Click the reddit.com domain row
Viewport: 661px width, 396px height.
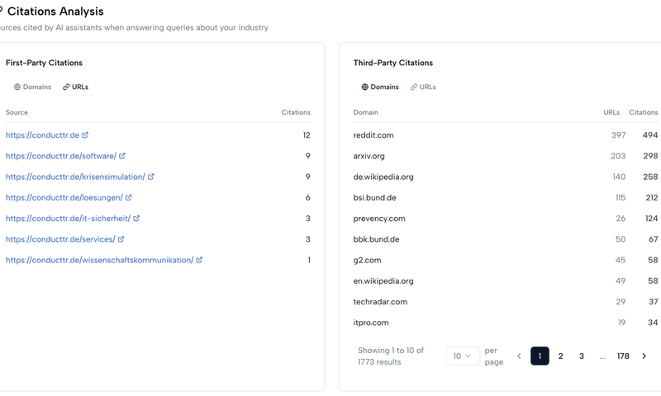pyautogui.click(x=506, y=135)
